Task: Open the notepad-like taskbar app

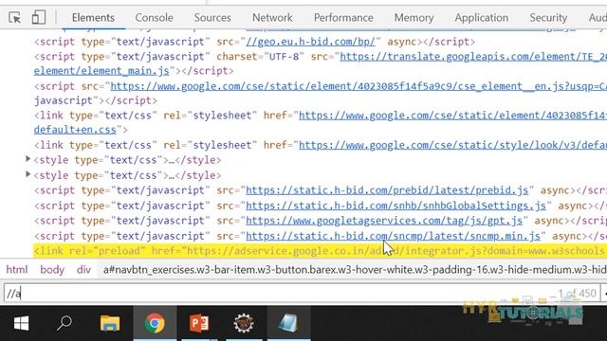Action: click(288, 323)
